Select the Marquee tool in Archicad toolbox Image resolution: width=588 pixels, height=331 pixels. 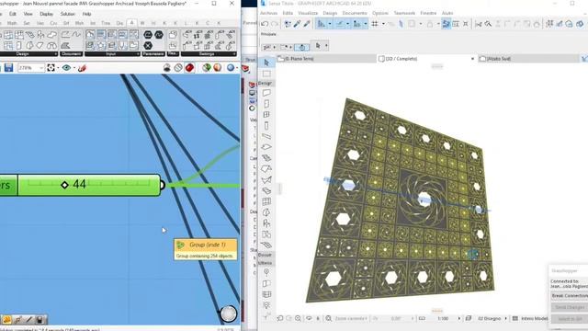266,74
